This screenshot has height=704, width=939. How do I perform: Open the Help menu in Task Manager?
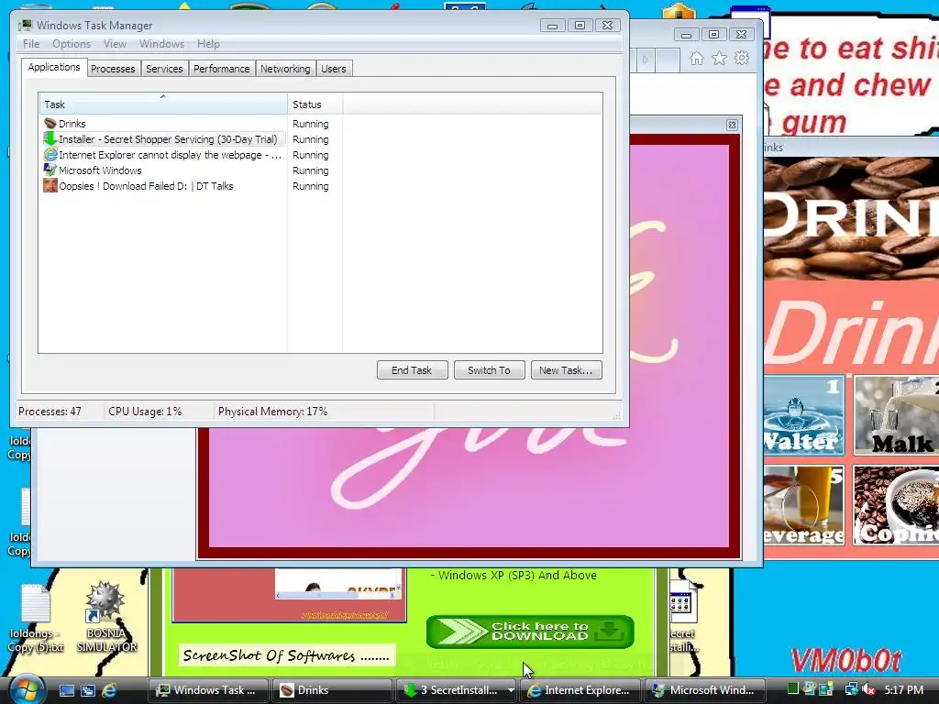208,44
